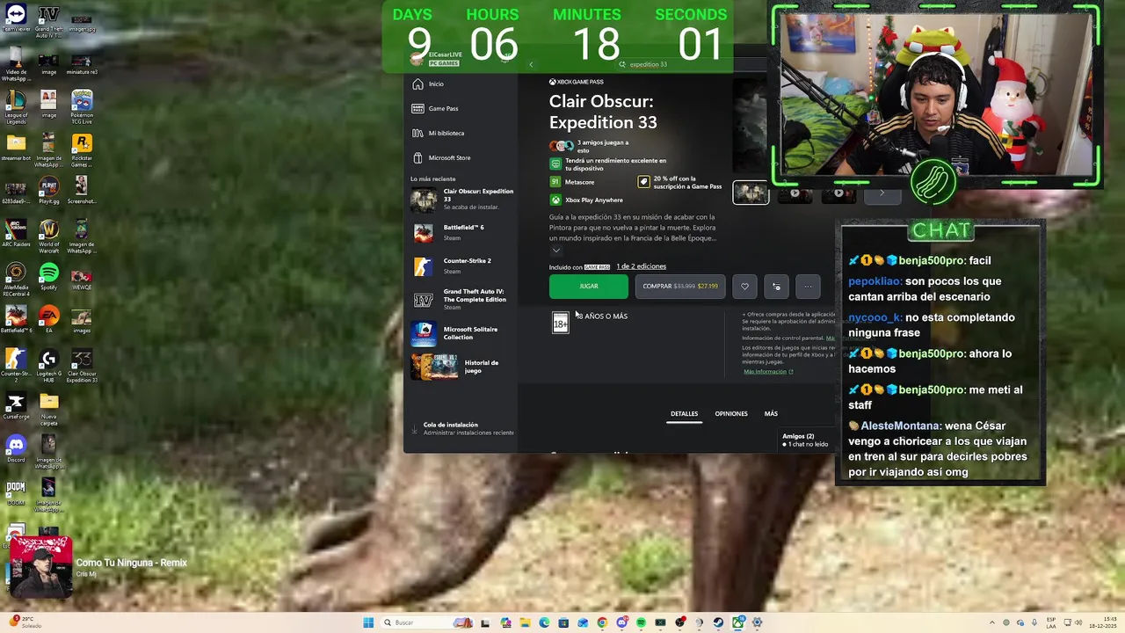Switch to MÁS tab

771,413
